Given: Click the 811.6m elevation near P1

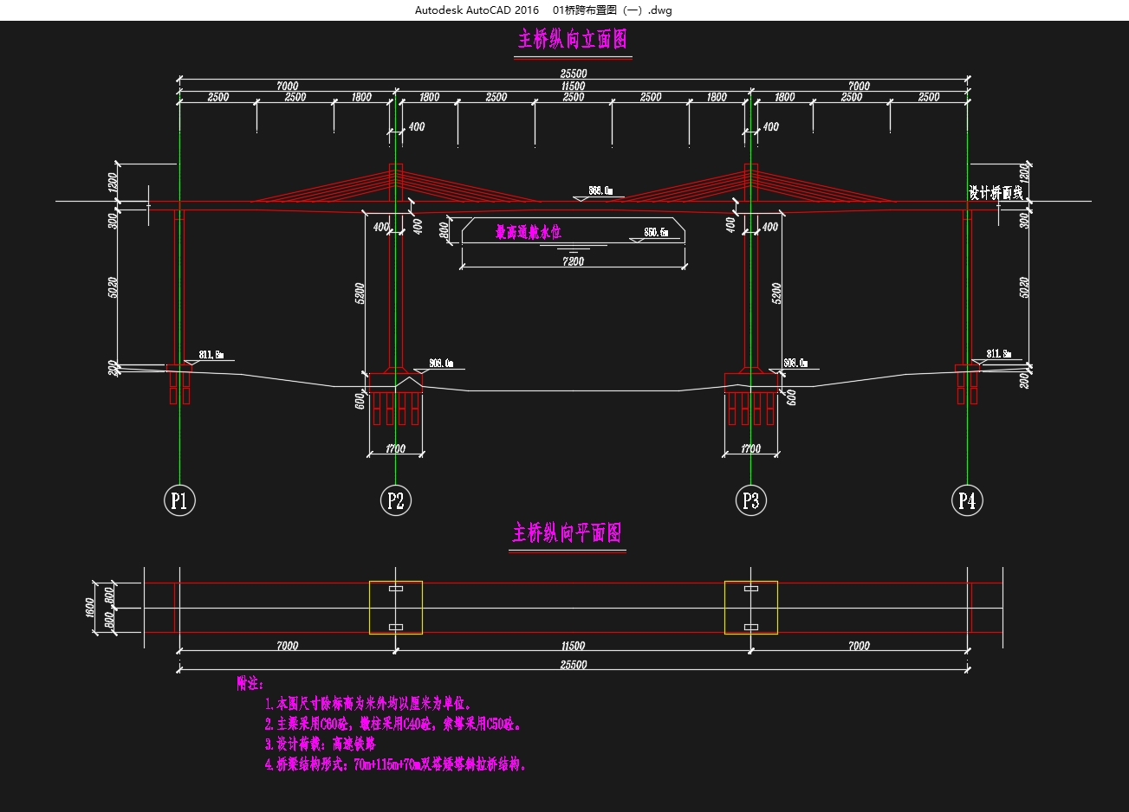Looking at the screenshot, I should pyautogui.click(x=211, y=355).
